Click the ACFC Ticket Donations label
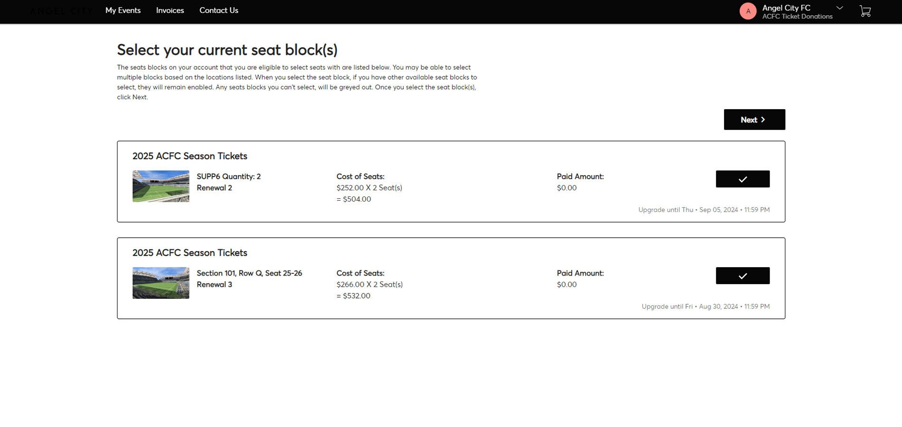 coord(797,16)
